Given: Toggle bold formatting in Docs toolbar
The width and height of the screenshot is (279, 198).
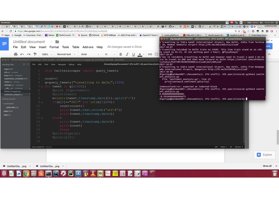Looking at the screenshot, I should pos(121,54).
